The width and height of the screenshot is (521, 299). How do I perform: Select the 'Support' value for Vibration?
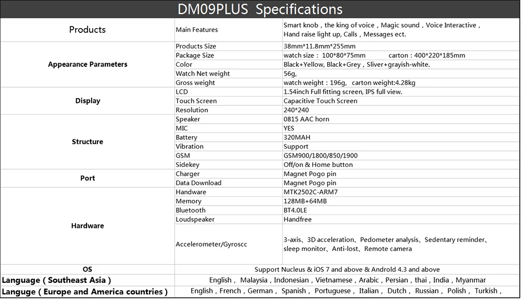[x=296, y=147]
